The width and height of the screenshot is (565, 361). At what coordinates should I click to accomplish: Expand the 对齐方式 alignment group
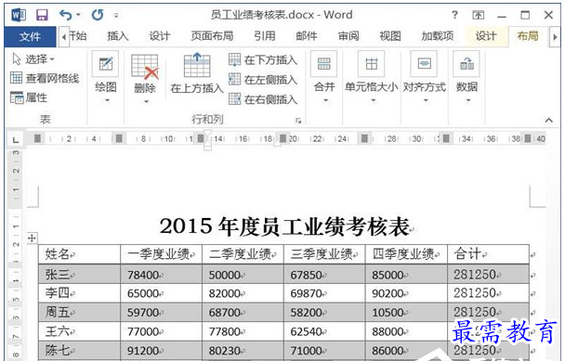[424, 77]
